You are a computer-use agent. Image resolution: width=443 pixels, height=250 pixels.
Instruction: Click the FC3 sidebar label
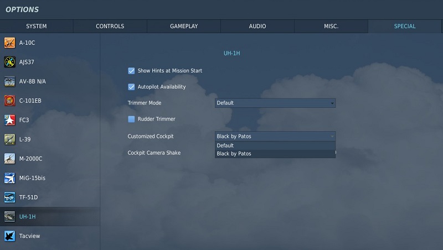click(24, 120)
